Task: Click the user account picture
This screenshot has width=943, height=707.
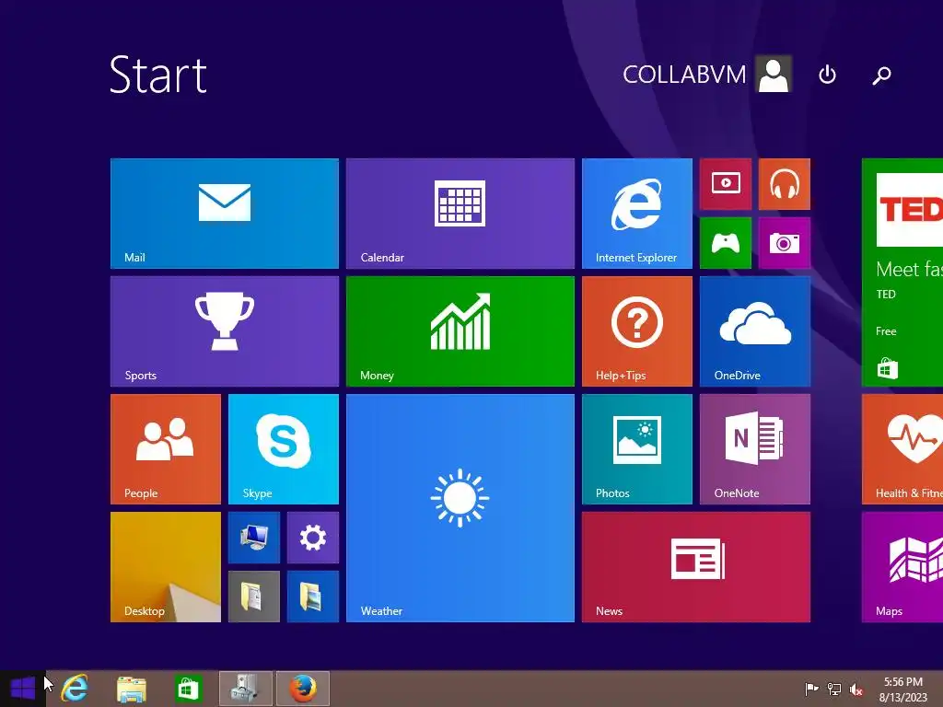Action: 774,75
